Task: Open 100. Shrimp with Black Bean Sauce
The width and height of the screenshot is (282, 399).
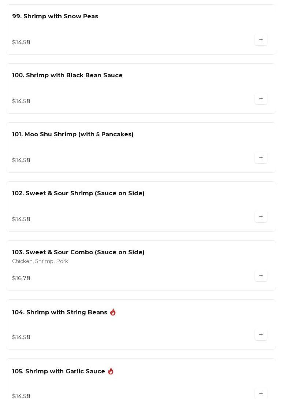Action: coord(67,75)
